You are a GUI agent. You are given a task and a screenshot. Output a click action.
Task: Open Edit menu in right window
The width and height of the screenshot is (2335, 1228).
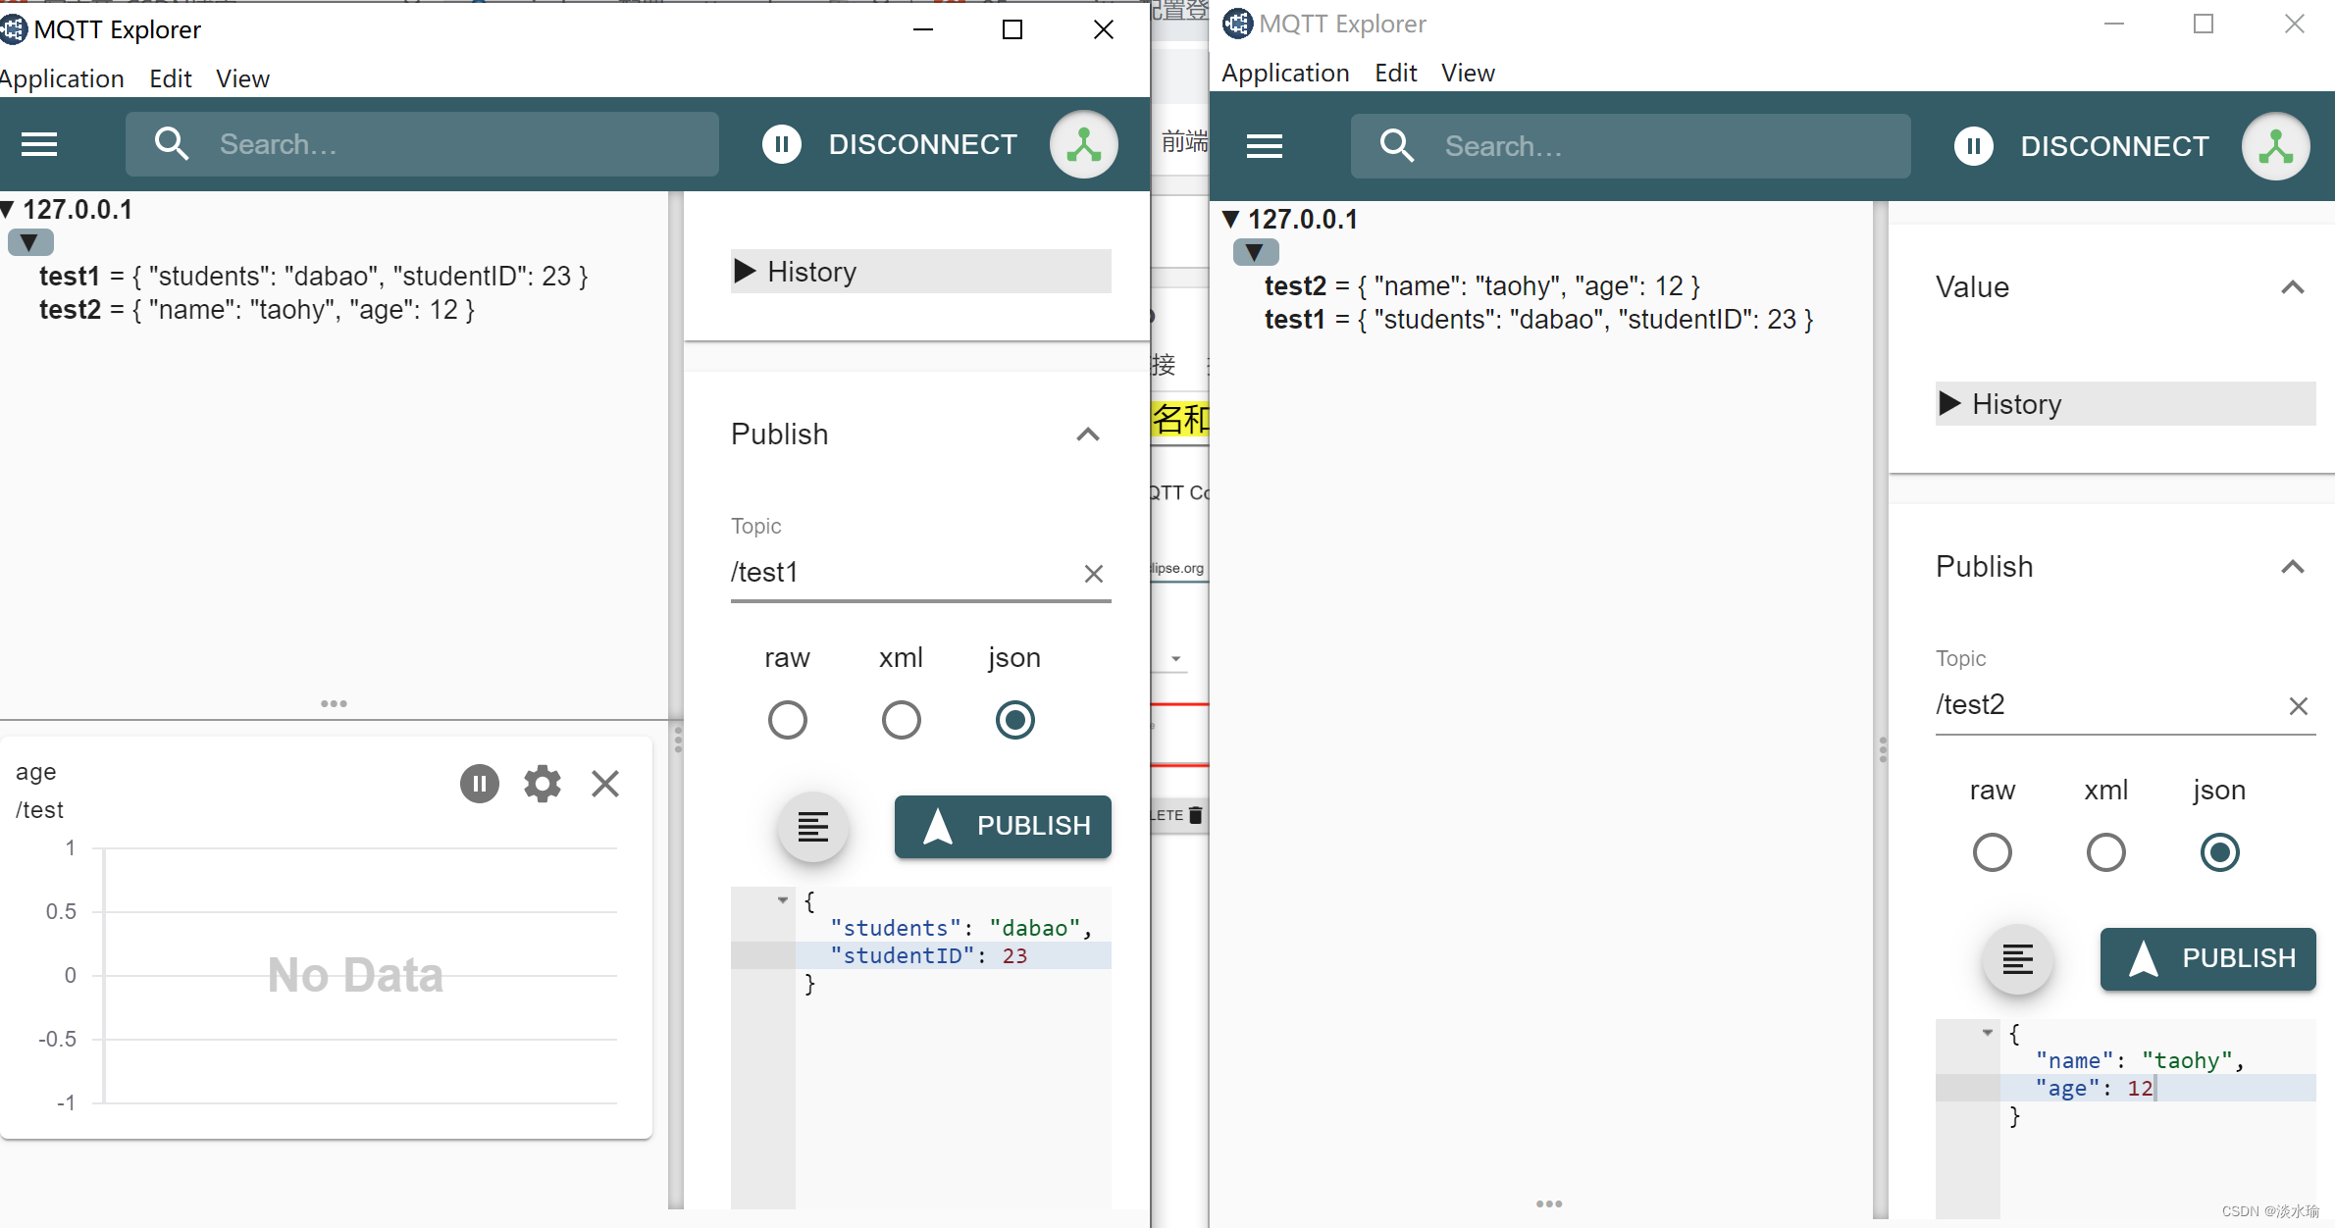click(x=1396, y=73)
